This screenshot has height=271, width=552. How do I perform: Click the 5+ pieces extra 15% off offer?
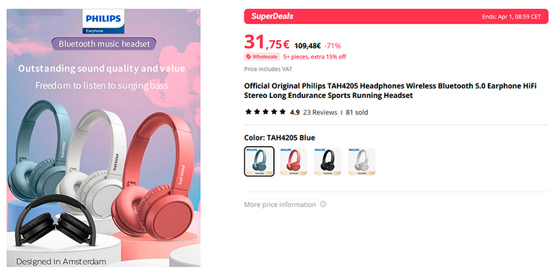[315, 57]
